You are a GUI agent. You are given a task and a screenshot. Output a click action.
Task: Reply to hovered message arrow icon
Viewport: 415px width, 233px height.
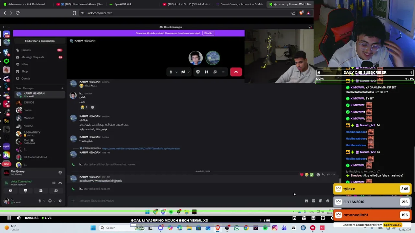tap(323, 175)
